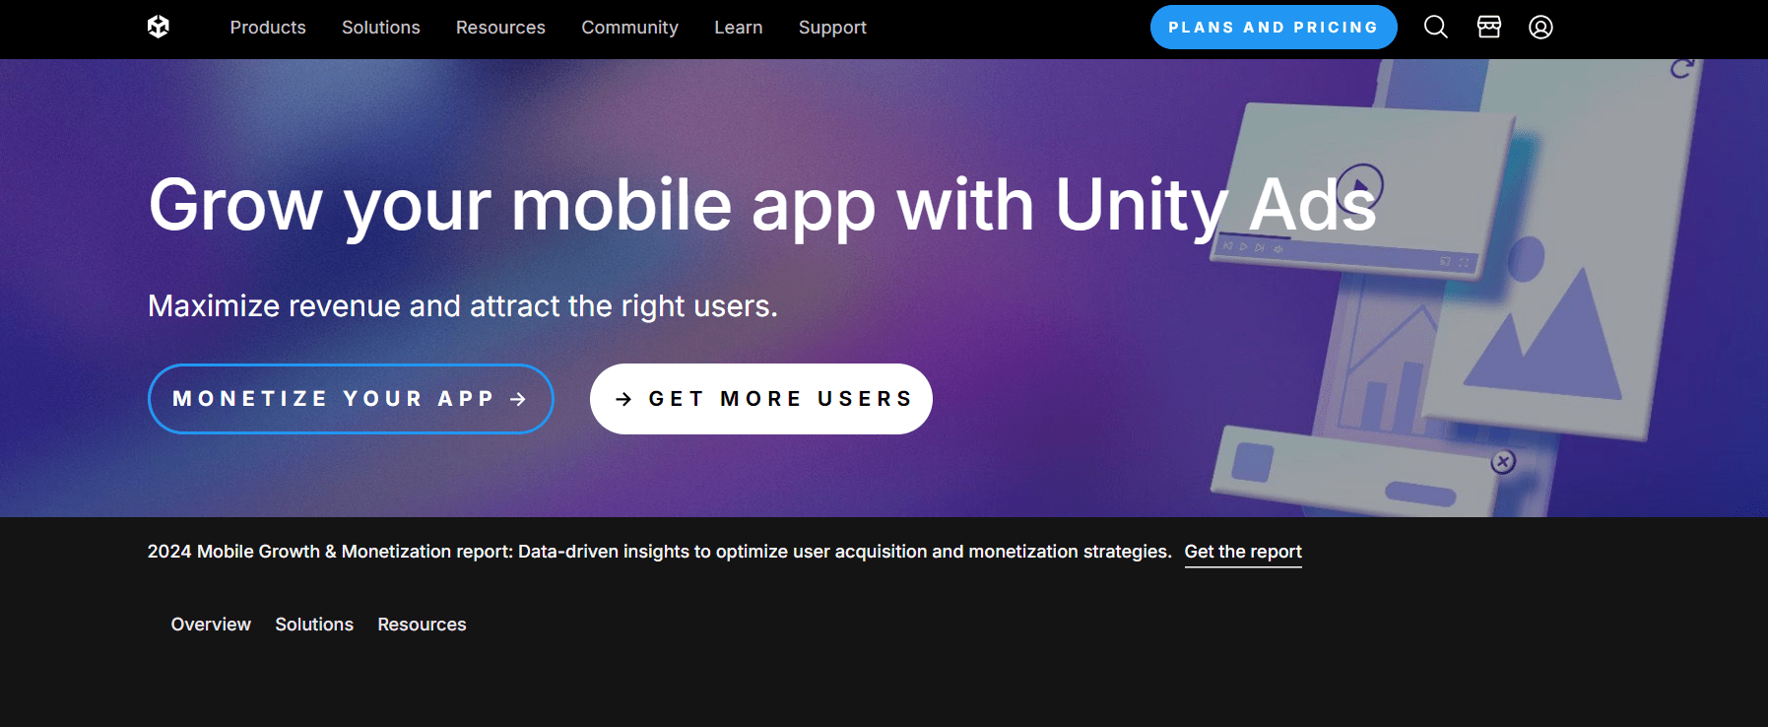Expand the Resources menu in top navigation
The height and width of the screenshot is (727, 1768).
(x=500, y=28)
